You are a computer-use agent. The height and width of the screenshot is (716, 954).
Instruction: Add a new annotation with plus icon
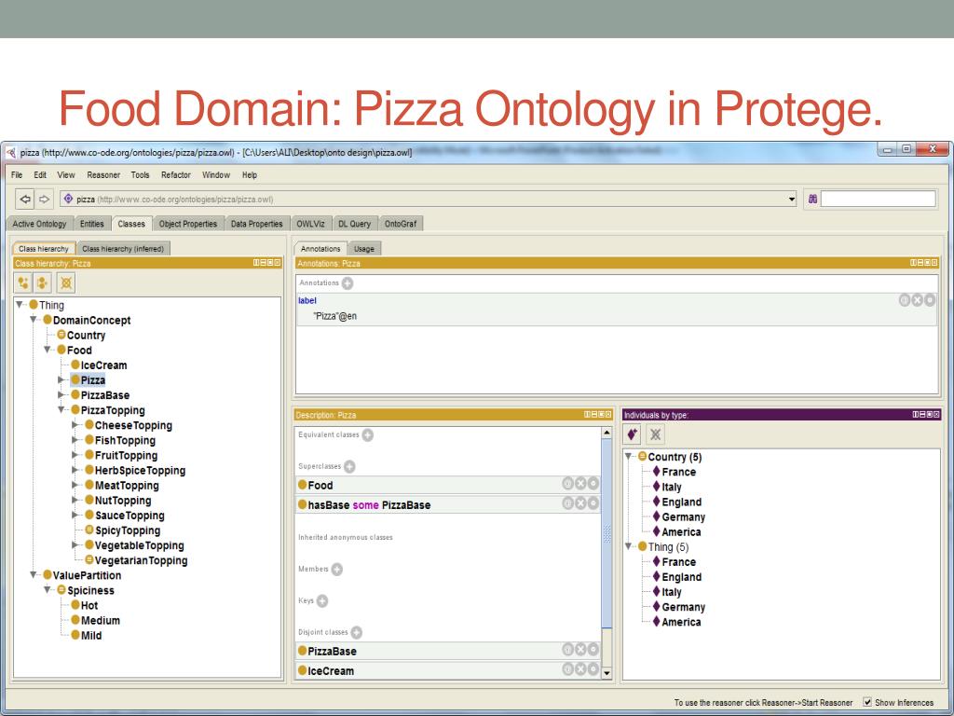pyautogui.click(x=348, y=283)
